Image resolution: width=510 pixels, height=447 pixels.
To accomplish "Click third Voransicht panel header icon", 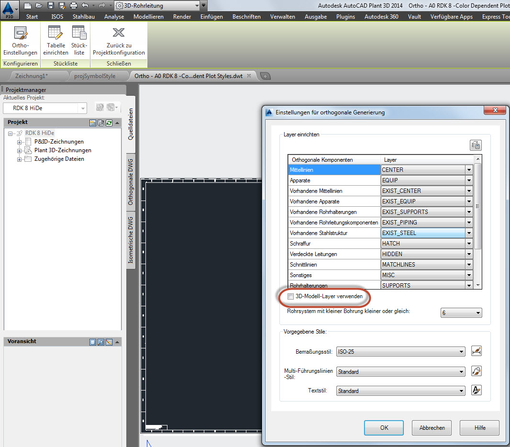I will click(x=109, y=342).
